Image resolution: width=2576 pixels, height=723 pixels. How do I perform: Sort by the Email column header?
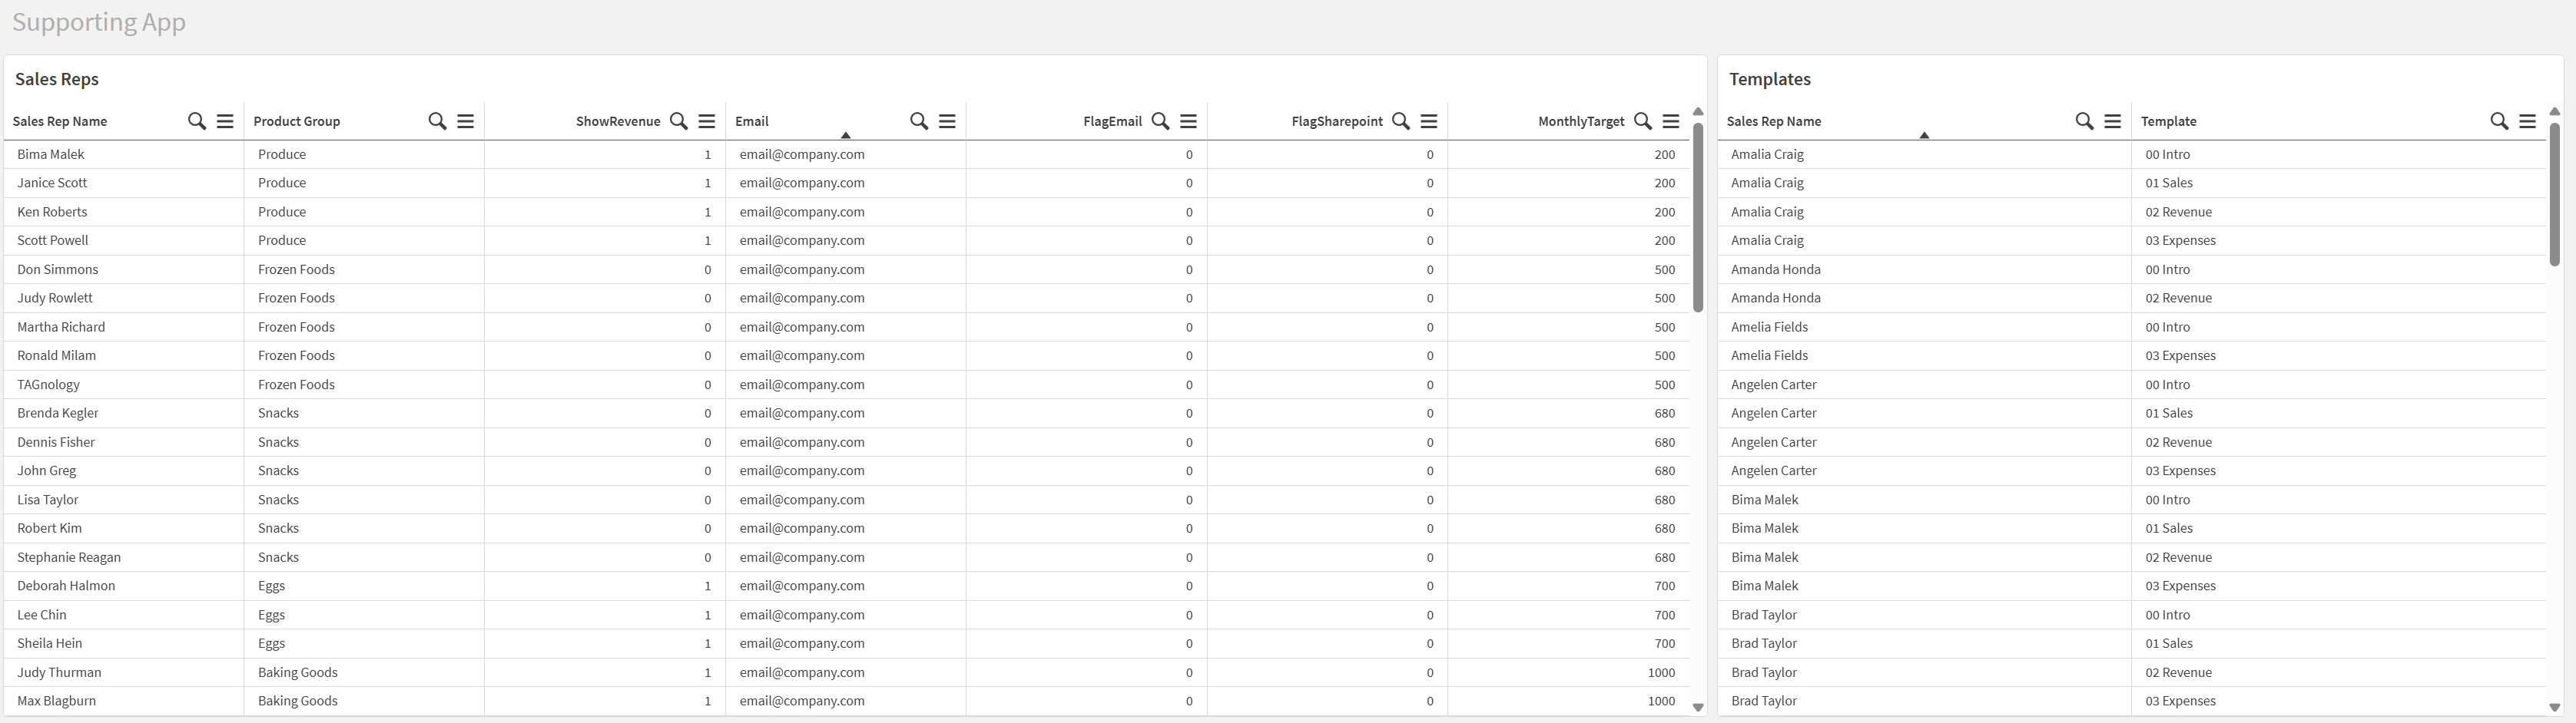[x=752, y=121]
